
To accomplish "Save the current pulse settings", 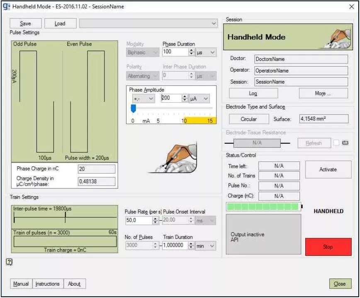I will coord(25,24).
